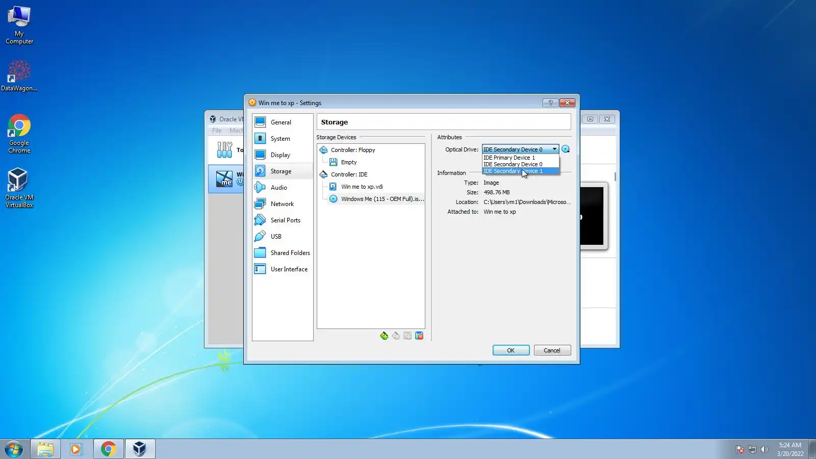
Task: Click the remove storage controller icon
Action: coord(396,336)
